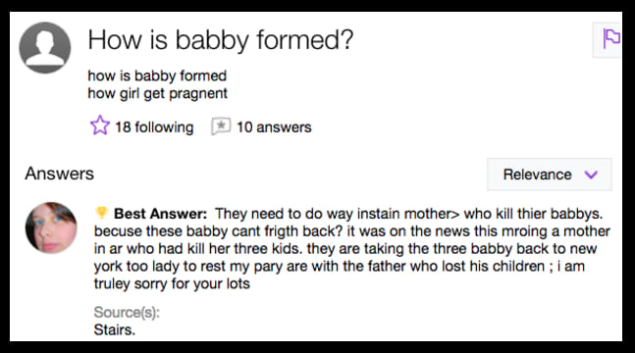Viewport: 635px width, 353px height.
Task: Click the 'How is babby formed?' title
Action: tap(221, 40)
